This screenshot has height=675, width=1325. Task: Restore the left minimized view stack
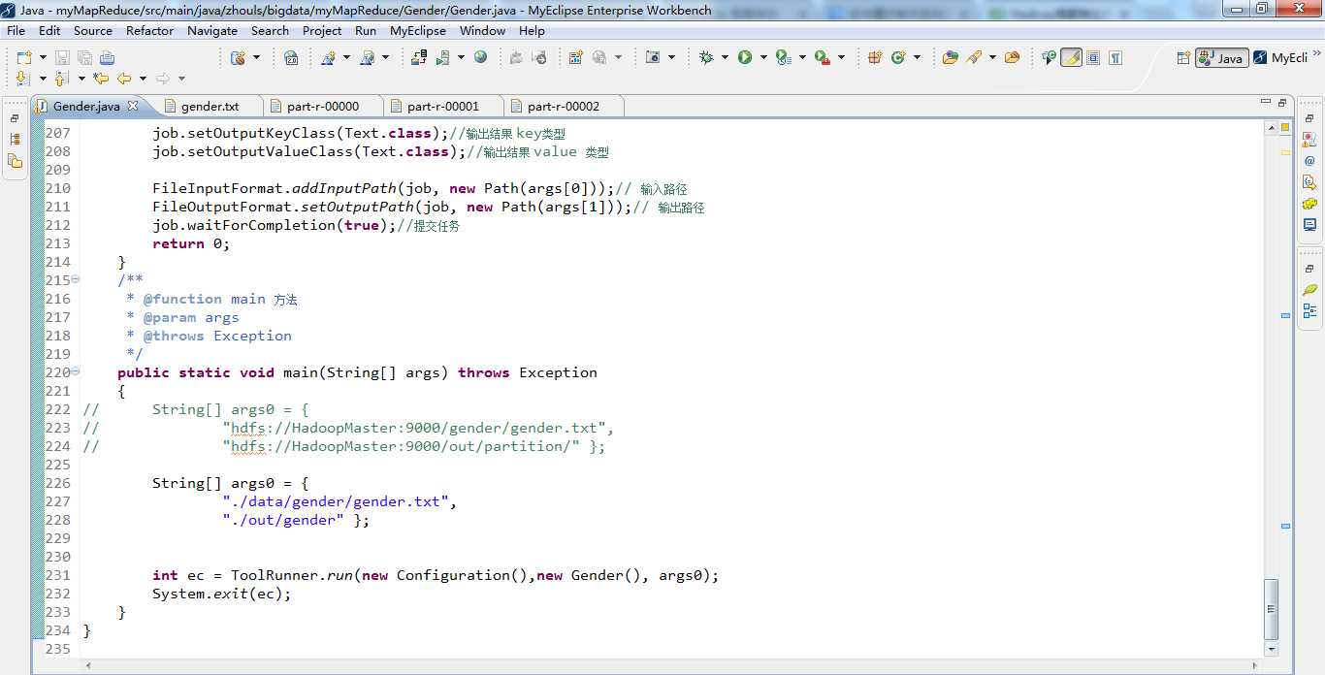[x=15, y=118]
